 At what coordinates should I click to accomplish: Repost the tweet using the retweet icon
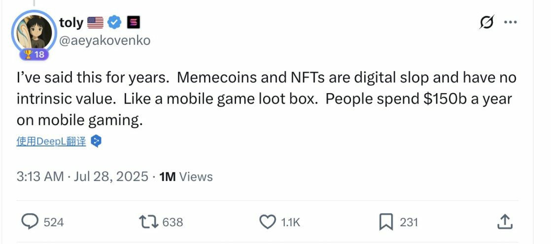[149, 222]
